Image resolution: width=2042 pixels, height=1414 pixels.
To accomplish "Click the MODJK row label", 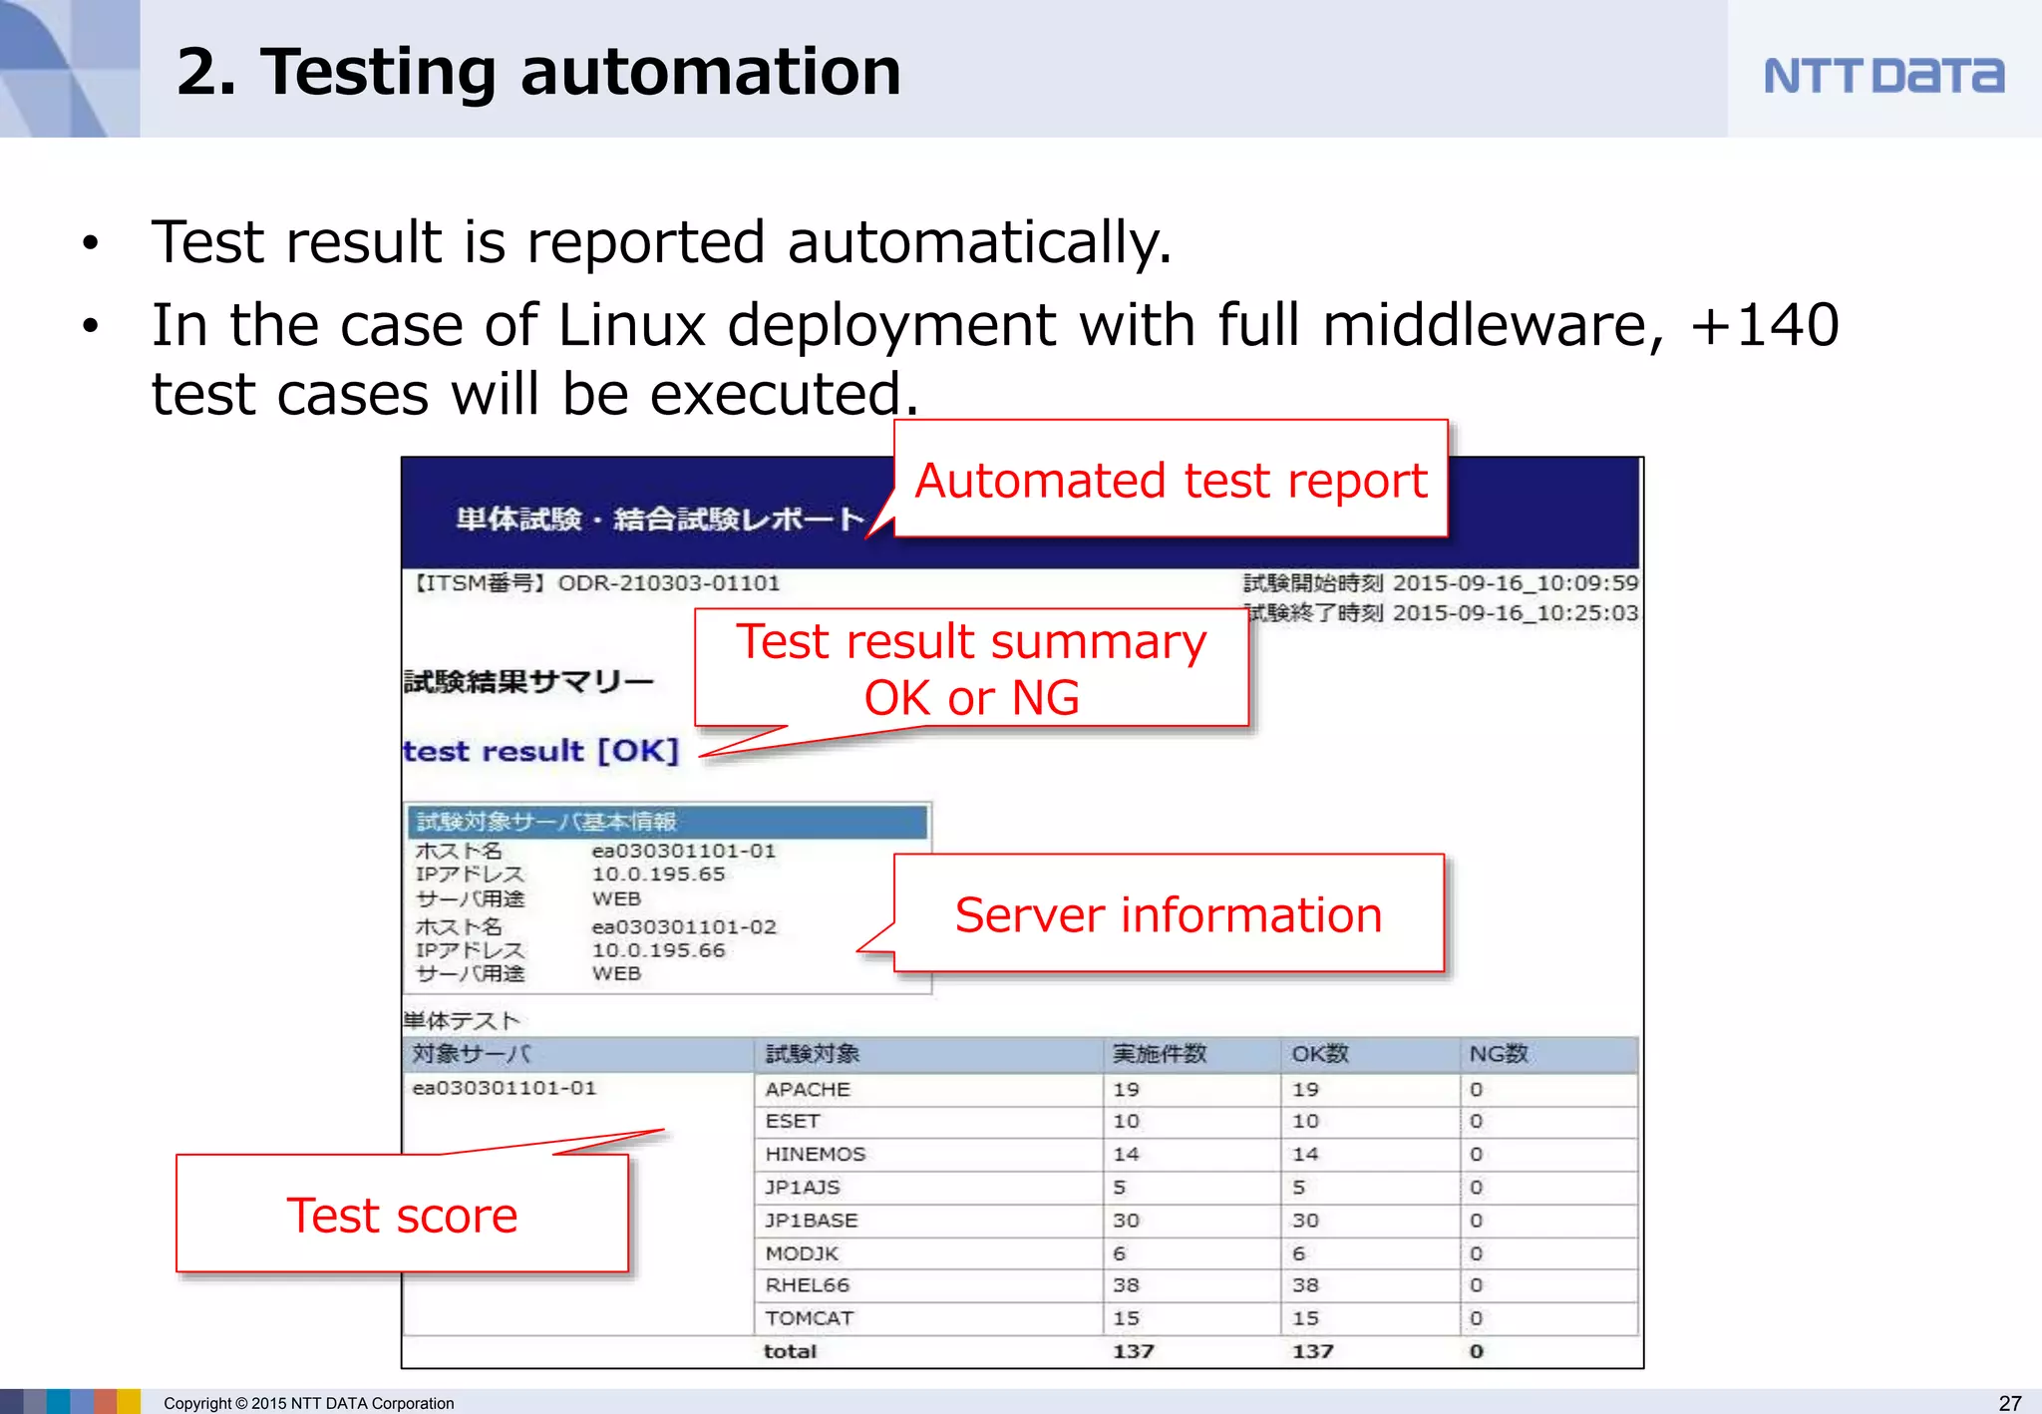I will (802, 1253).
